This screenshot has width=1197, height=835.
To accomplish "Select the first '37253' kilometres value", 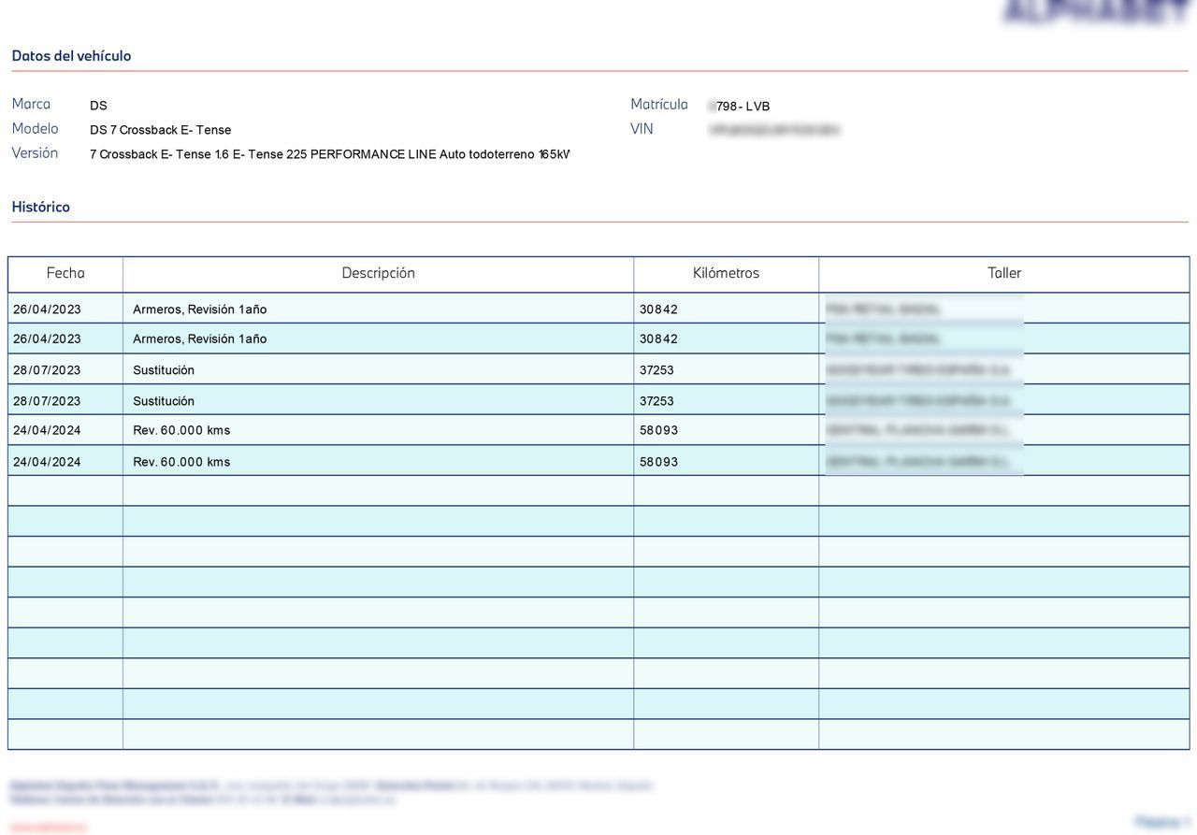I will coord(657,370).
